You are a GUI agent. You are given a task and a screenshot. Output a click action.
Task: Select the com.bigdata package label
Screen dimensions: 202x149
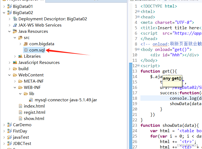tap(42, 44)
